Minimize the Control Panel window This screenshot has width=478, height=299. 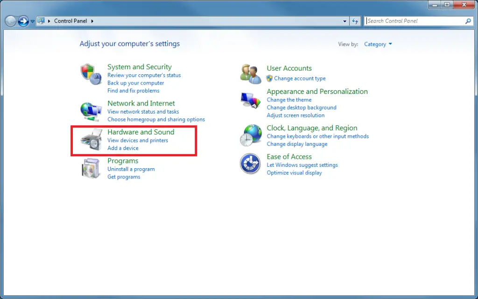click(435, 5)
